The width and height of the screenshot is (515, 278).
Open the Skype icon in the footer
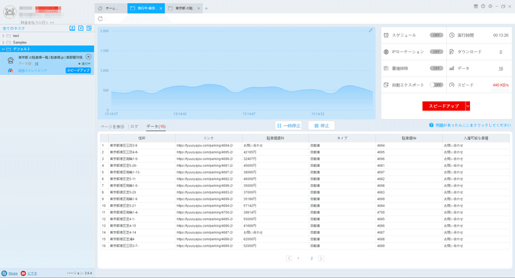click(5, 273)
